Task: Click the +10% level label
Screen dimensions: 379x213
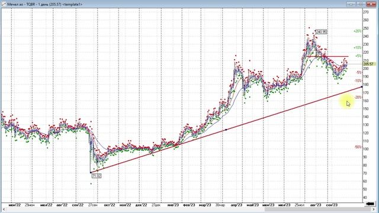Action: point(357,47)
